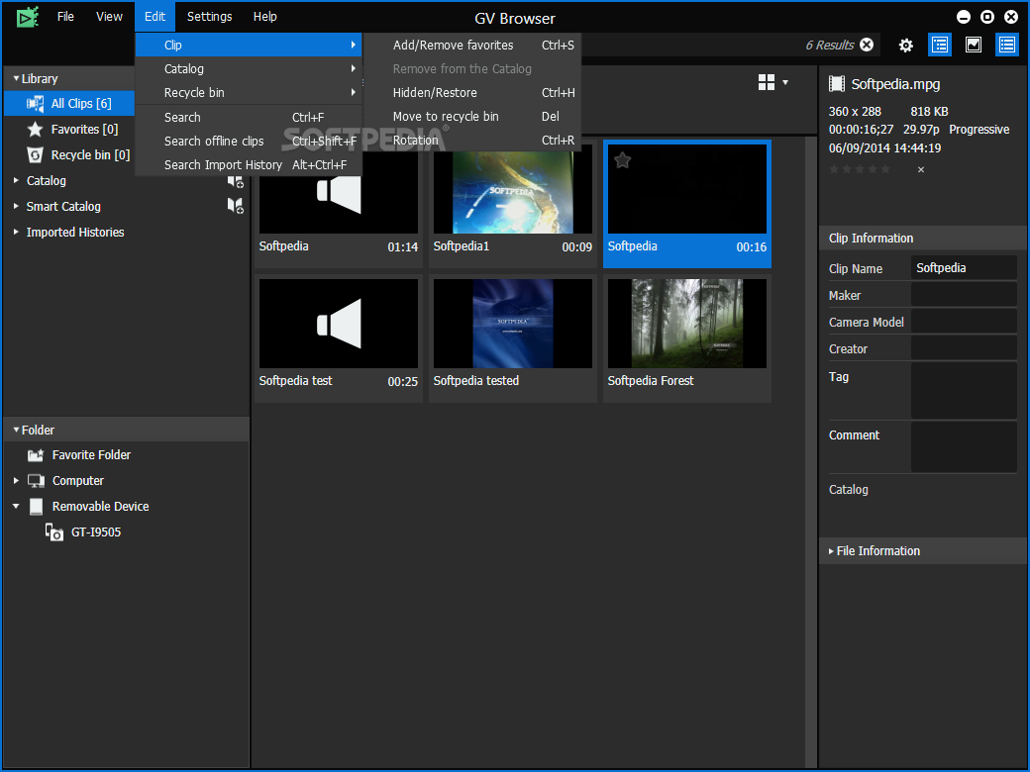Screen dimensions: 1030x772
Task: Click the Computer monitor icon
Action: (x=36, y=481)
